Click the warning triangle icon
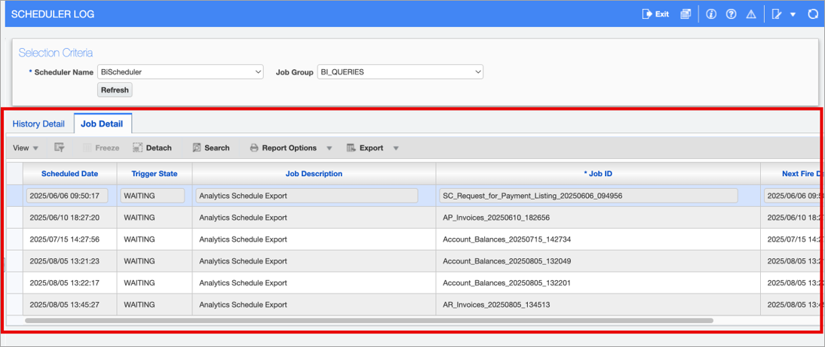Viewport: 825px width, 347px height. click(x=751, y=14)
